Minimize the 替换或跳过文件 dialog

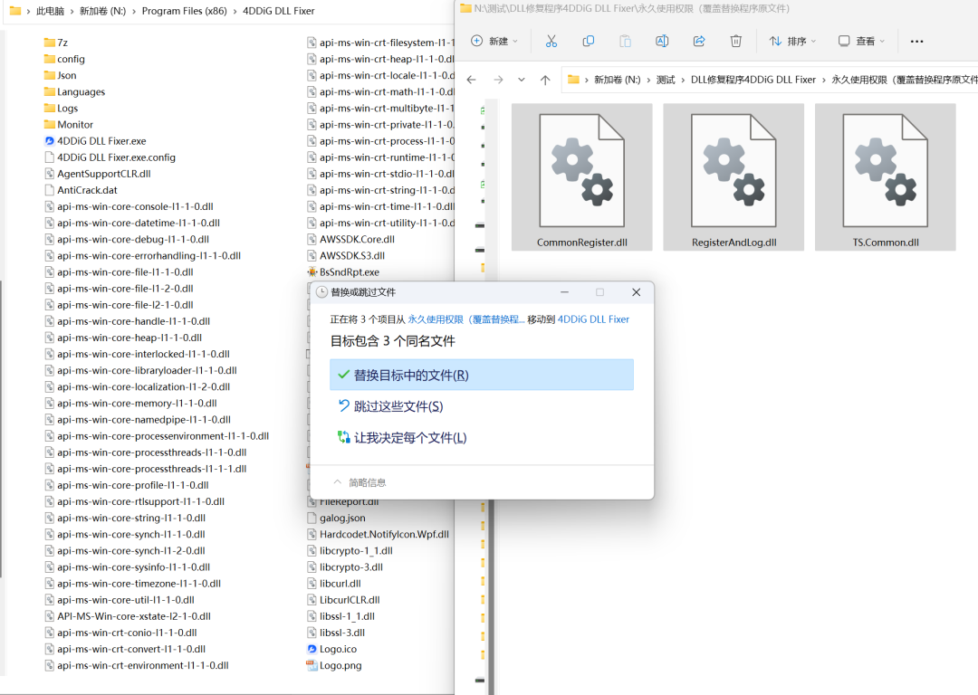tap(564, 292)
